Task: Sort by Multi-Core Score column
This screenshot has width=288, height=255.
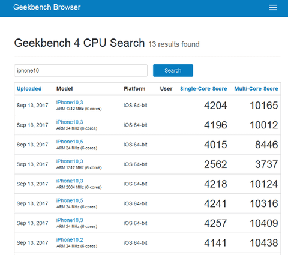Action: pyautogui.click(x=256, y=89)
